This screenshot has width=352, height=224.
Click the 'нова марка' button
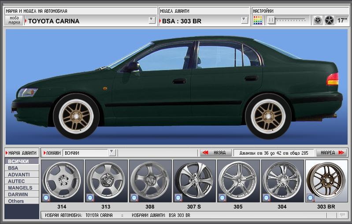(14, 20)
